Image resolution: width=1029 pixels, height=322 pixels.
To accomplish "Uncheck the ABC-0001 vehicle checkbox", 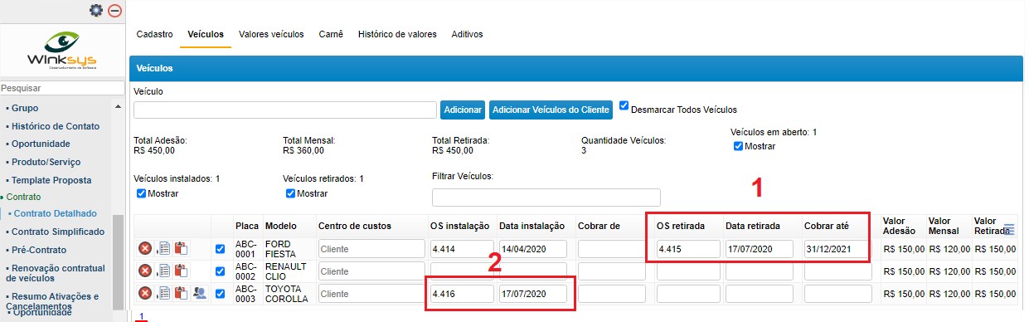I will pos(220,248).
